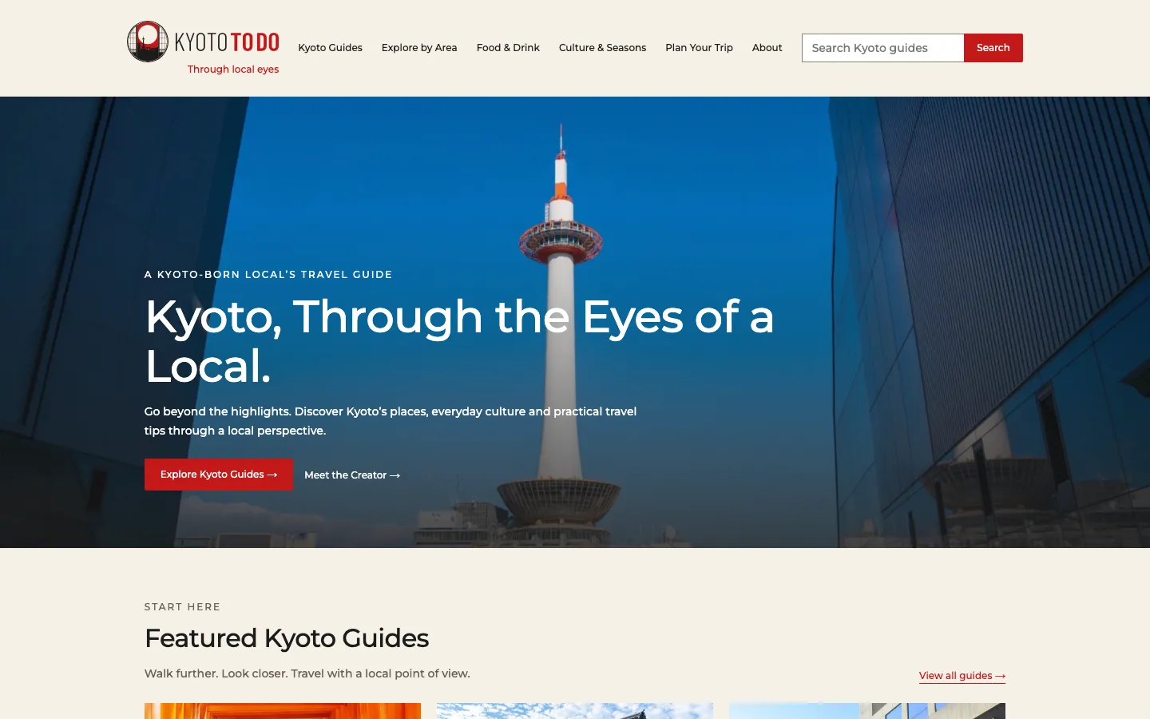Viewport: 1150px width, 719px height.
Task: Open the About page
Action: pyautogui.click(x=767, y=48)
